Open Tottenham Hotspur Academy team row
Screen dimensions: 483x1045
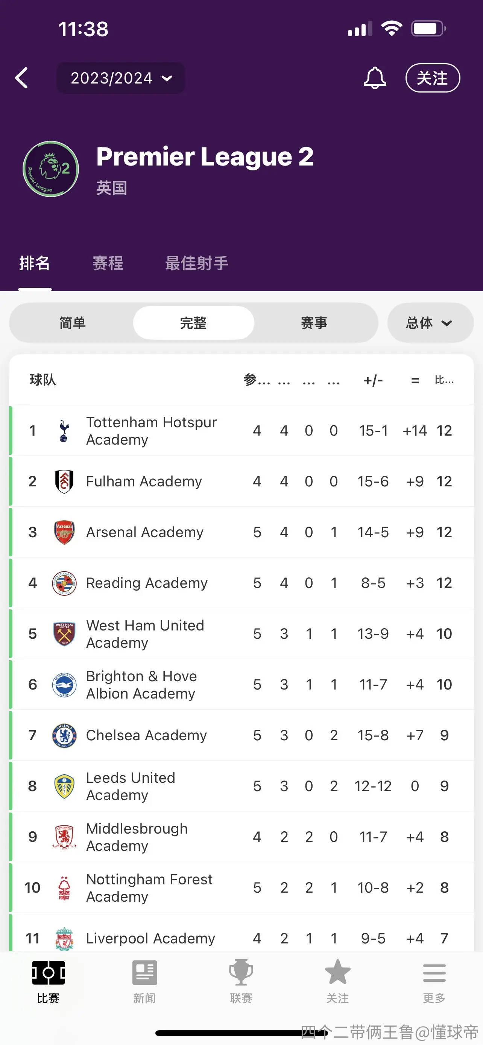tap(241, 430)
